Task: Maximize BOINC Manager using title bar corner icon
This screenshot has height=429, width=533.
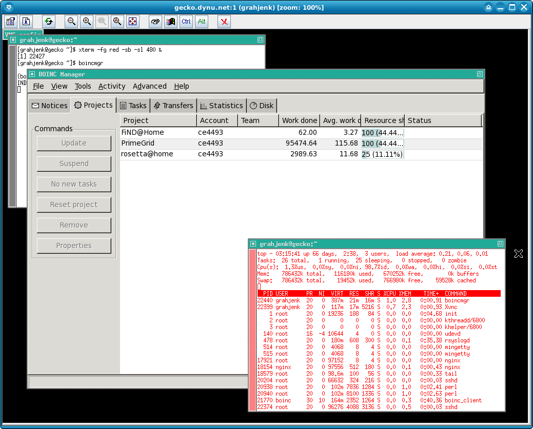Action: (x=480, y=74)
